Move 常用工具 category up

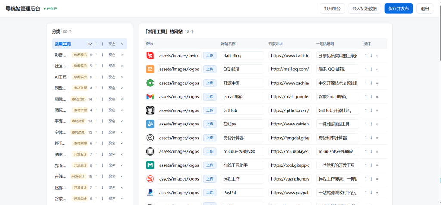pos(96,44)
